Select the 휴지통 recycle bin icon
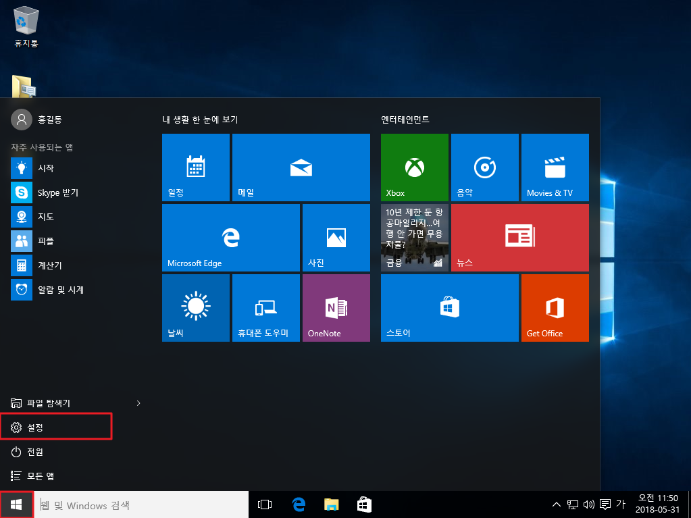 26,26
